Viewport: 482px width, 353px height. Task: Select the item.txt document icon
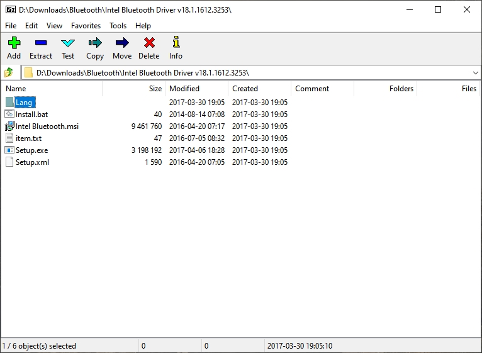[x=9, y=138]
